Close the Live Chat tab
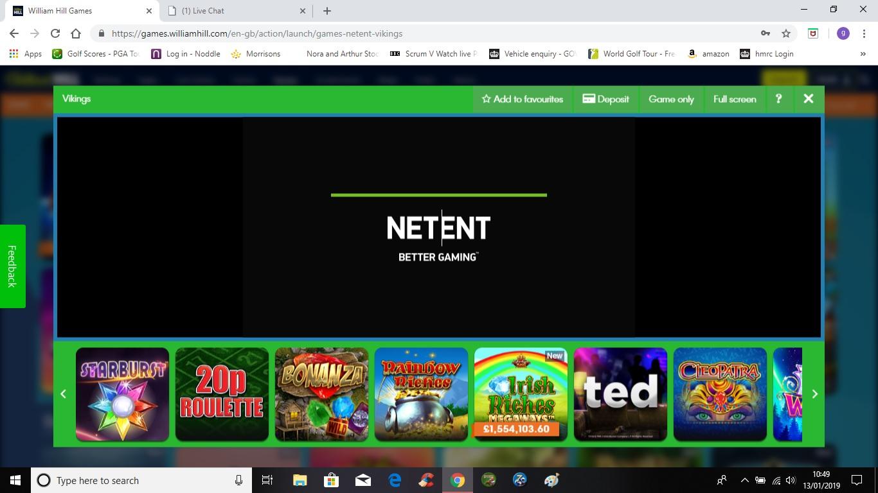 [303, 11]
